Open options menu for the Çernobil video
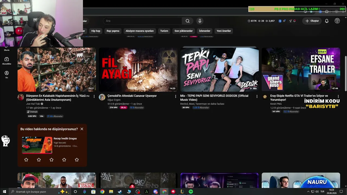Screen dimensions: 347x195 coord(176,96)
